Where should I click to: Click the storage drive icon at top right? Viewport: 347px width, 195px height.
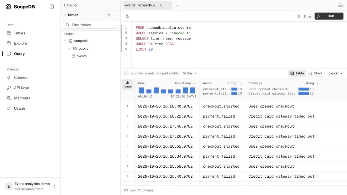[340, 5]
